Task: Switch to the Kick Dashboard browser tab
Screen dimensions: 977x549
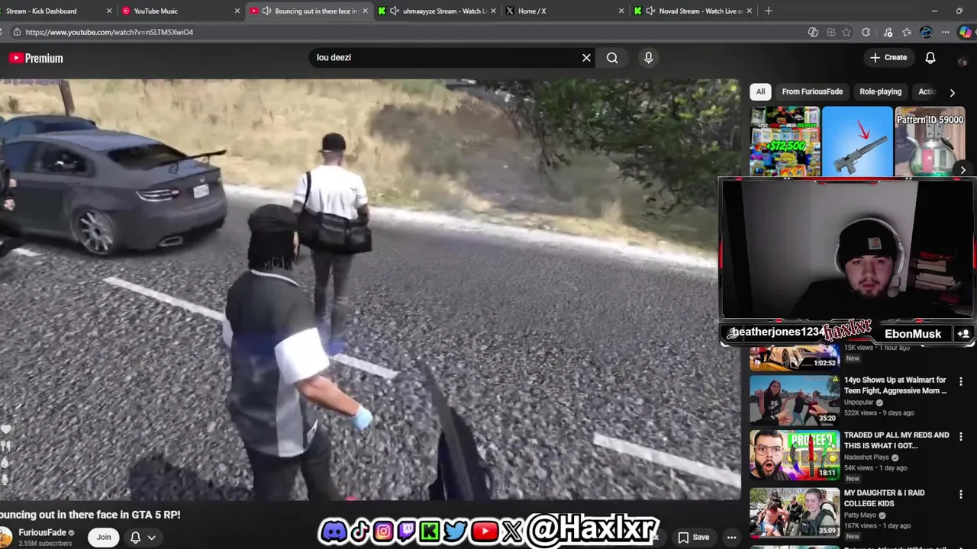Action: [x=55, y=11]
